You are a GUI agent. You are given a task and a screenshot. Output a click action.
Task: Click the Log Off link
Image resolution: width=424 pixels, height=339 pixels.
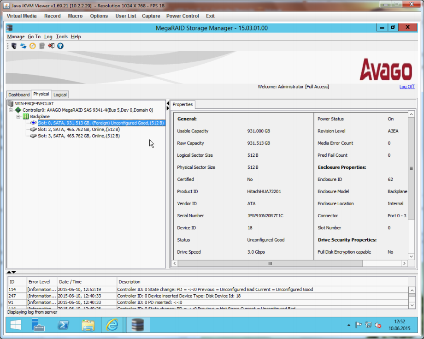[406, 87]
